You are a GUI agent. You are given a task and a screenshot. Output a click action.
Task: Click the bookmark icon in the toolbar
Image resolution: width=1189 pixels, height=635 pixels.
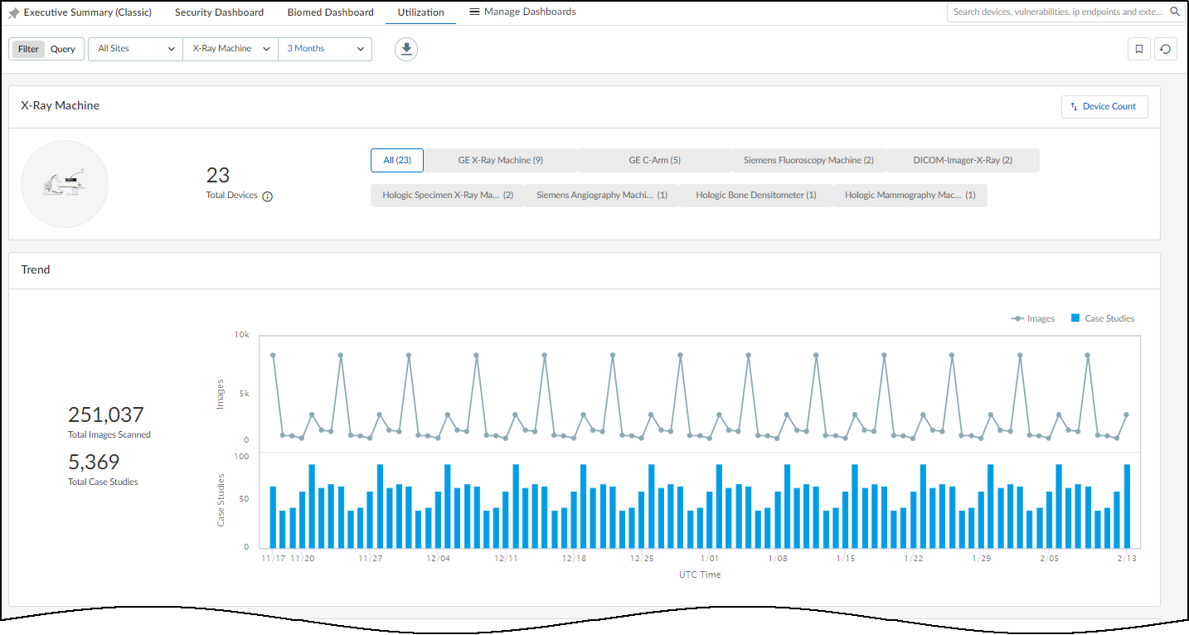coord(1139,49)
